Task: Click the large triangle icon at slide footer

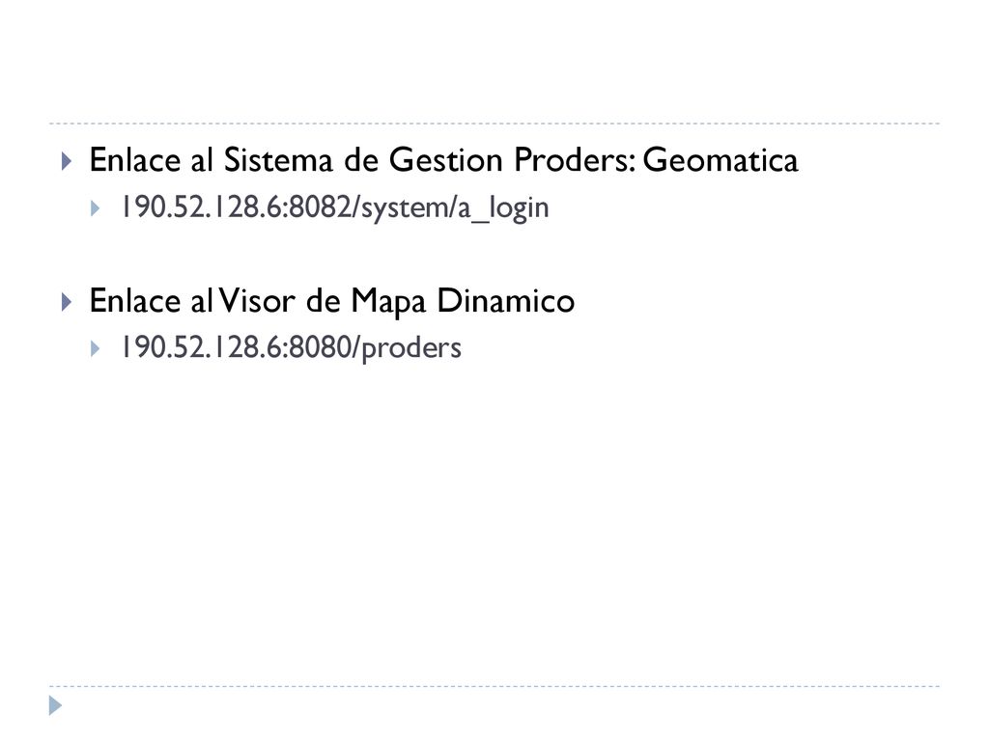Action: pos(55,705)
